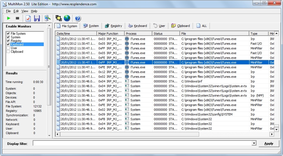Switch to the ALL tab
The image size is (283, 156).
coord(202,26)
